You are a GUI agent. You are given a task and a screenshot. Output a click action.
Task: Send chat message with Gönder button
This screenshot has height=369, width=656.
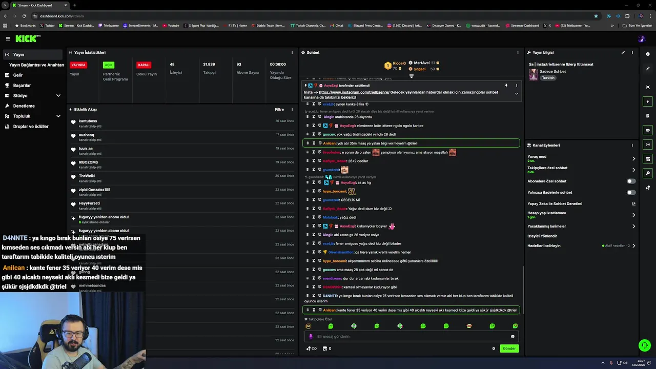(509, 348)
